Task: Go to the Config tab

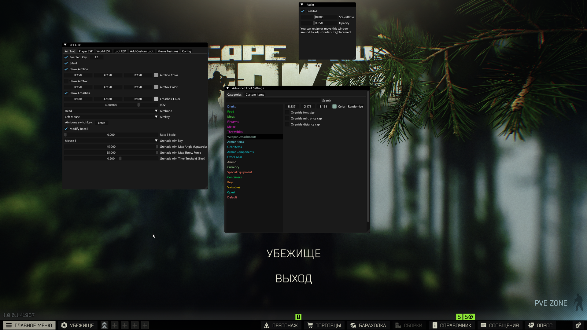Action: pyautogui.click(x=186, y=51)
